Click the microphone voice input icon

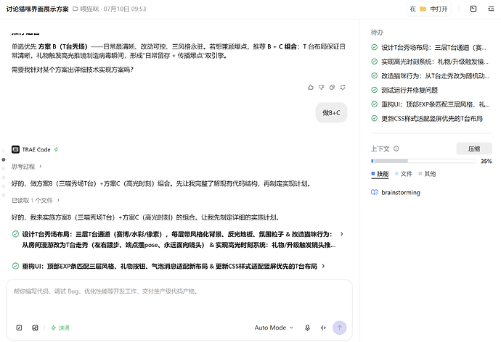click(307, 328)
